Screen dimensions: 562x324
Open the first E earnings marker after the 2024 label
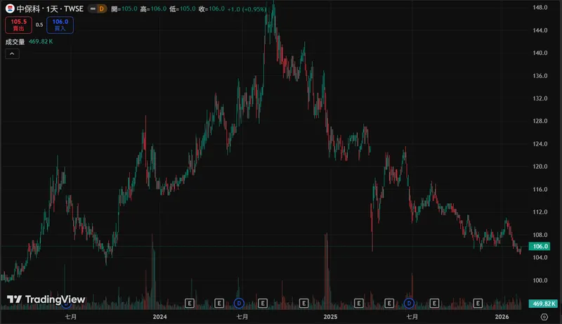(190, 304)
